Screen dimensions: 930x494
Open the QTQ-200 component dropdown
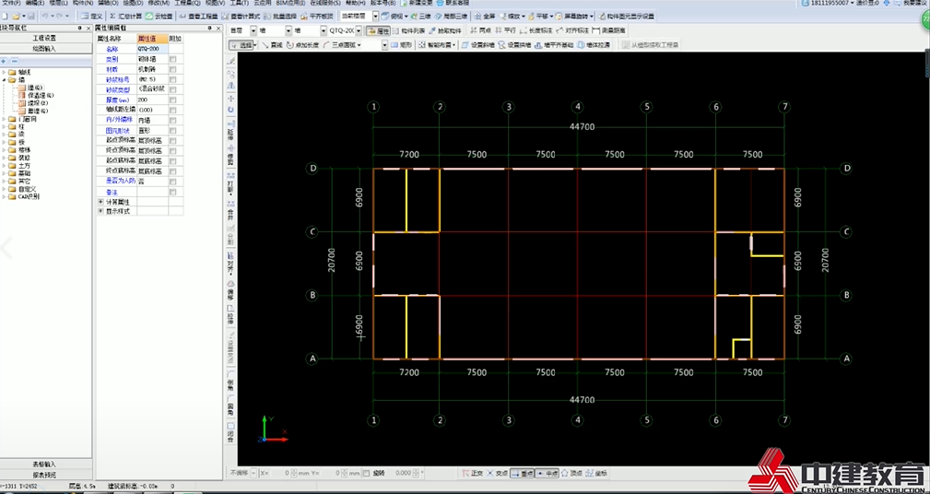[x=357, y=30]
